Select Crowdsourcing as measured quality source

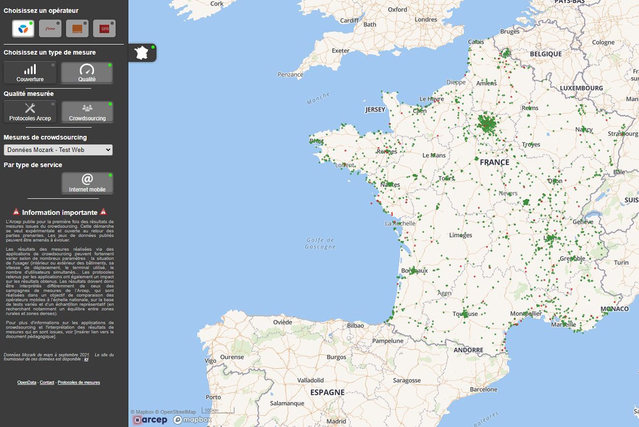pos(87,112)
